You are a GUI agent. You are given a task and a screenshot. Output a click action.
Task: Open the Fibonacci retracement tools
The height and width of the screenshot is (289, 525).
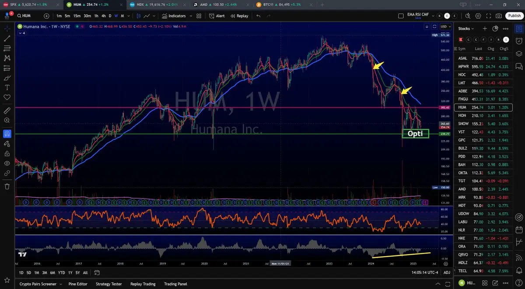7,48
